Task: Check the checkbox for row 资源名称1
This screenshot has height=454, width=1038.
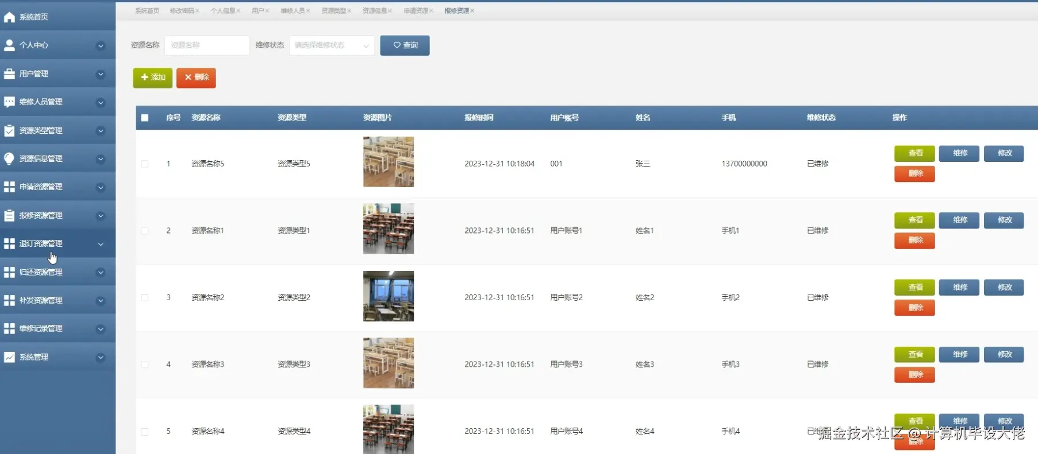Action: tap(145, 231)
